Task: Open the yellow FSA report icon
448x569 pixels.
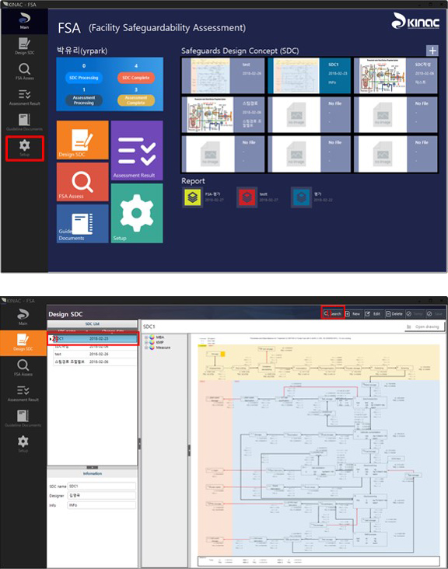Action: 192,197
